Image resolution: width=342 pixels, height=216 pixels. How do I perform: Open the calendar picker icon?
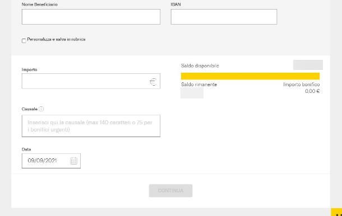coord(73,161)
